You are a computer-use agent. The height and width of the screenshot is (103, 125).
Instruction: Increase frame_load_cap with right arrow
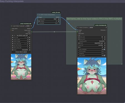(x=30, y=44)
